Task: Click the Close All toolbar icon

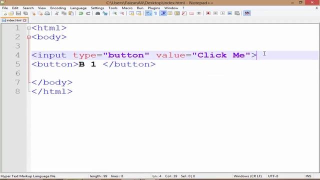Action: (40, 13)
